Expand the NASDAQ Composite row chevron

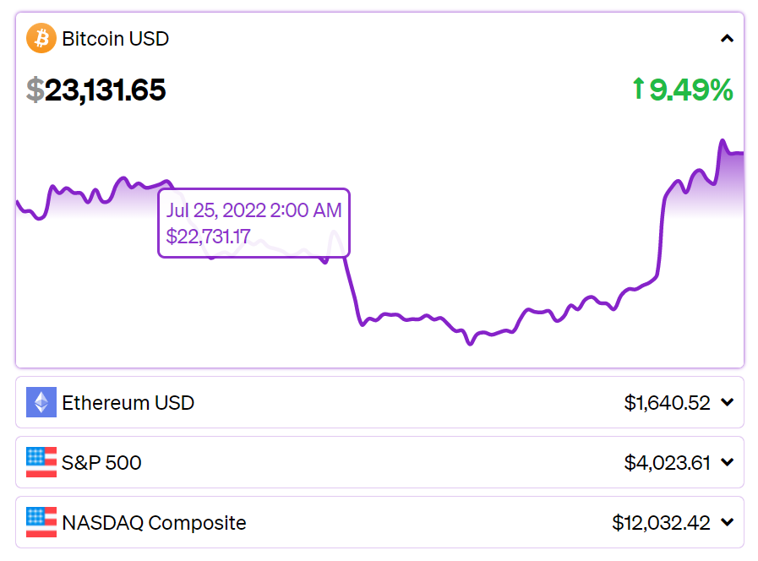pos(727,523)
